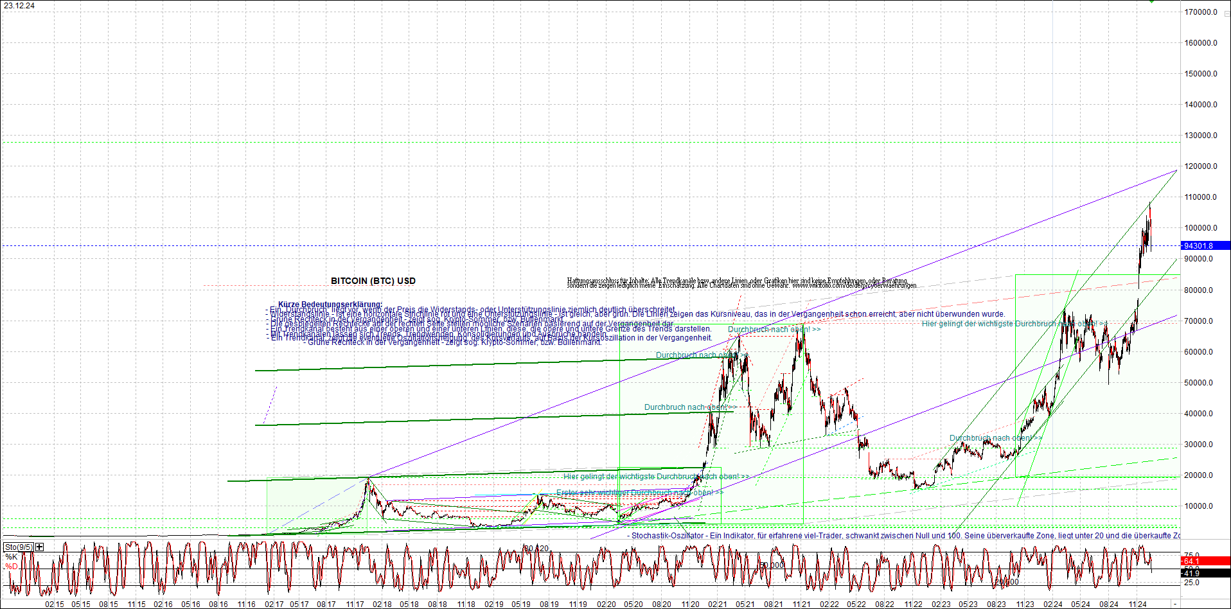Click the minus button at the time axis end
The image size is (1231, 609).
coord(1175,604)
